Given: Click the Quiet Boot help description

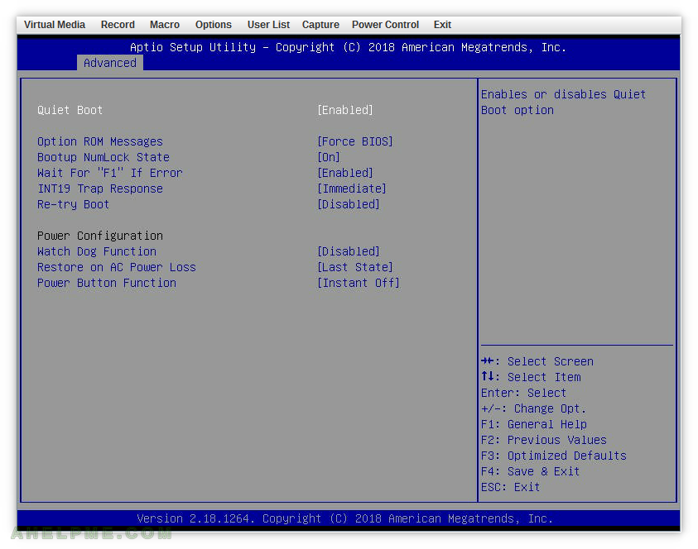Looking at the screenshot, I should click(x=563, y=102).
